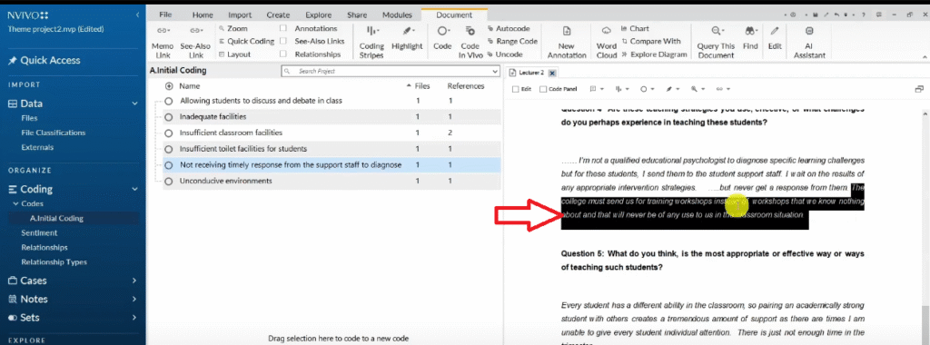Viewport: 930px width, 345px height.
Task: Select Code In Vivo
Action: (470, 42)
